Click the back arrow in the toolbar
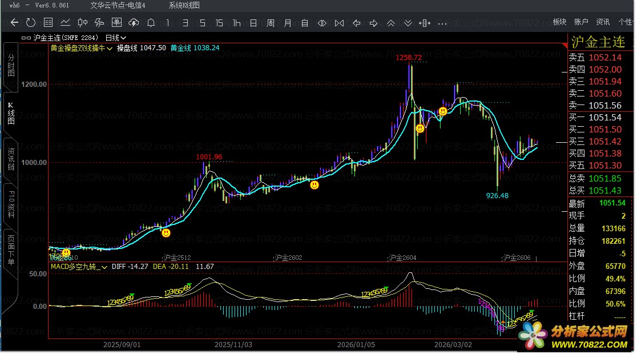 (x=15, y=23)
